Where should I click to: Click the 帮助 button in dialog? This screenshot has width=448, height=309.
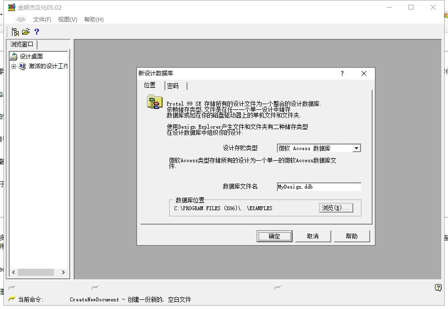352,236
